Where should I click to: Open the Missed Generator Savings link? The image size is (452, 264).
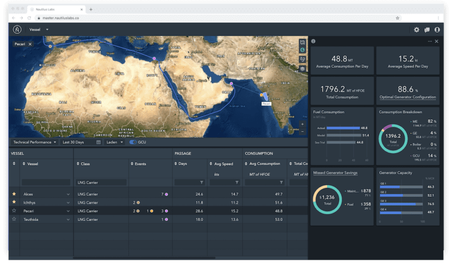click(x=336, y=172)
